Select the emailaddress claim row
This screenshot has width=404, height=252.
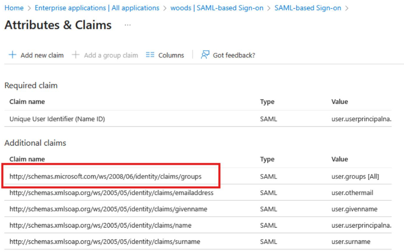(x=111, y=193)
